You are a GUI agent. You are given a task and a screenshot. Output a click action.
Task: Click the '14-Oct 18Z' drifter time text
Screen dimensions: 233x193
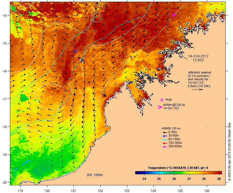pos(171,108)
